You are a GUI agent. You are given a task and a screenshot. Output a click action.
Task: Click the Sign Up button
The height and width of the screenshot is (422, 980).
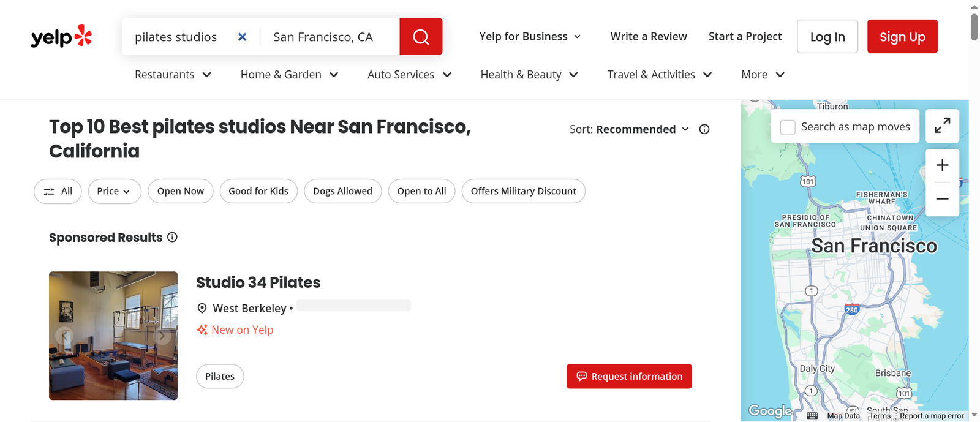click(x=902, y=37)
